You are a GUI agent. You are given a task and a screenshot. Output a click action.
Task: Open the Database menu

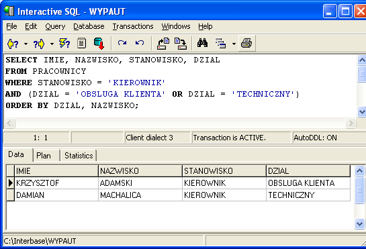point(89,26)
